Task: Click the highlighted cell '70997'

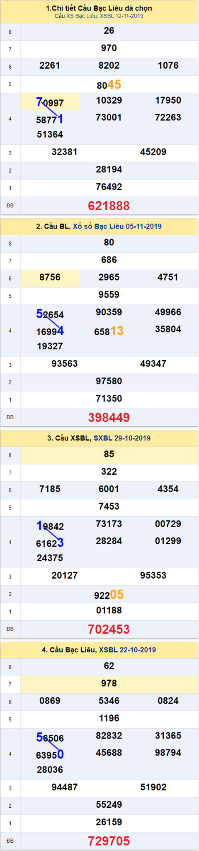Action: tap(50, 102)
